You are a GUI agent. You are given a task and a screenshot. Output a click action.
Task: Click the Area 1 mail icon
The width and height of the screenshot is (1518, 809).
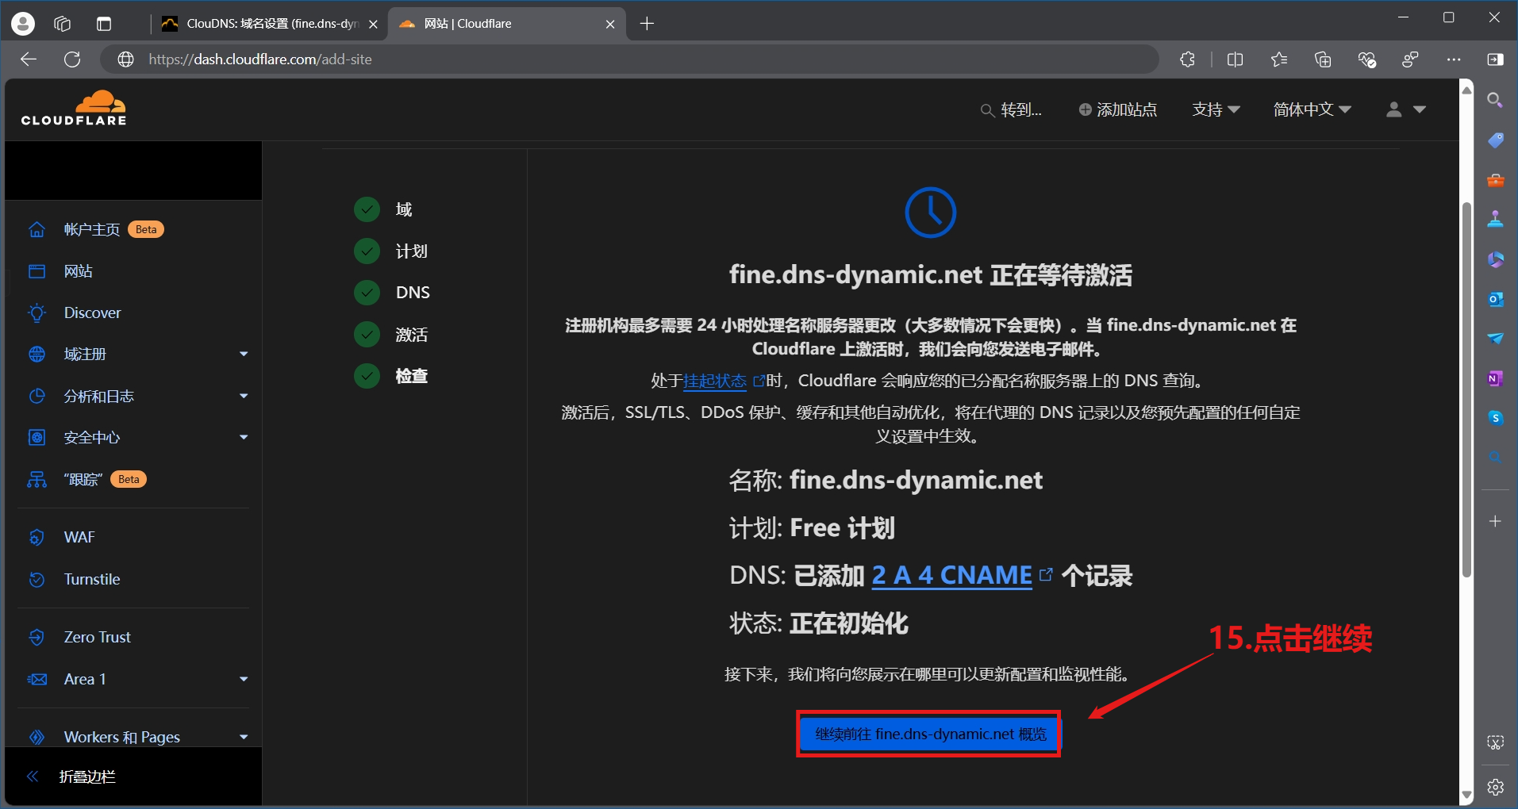click(37, 679)
